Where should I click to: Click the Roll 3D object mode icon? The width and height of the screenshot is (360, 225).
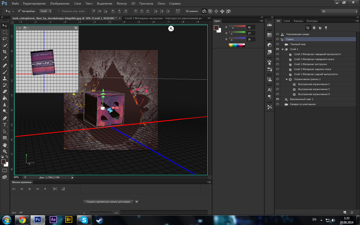tap(210, 11)
